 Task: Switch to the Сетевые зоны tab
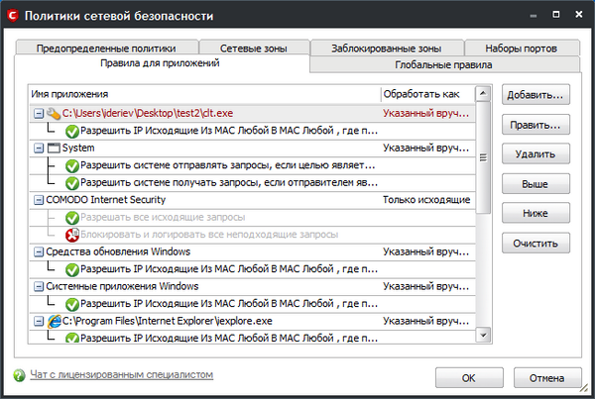252,48
